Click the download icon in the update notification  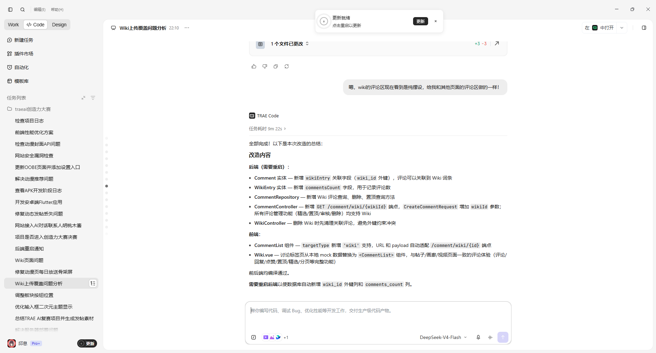click(324, 21)
